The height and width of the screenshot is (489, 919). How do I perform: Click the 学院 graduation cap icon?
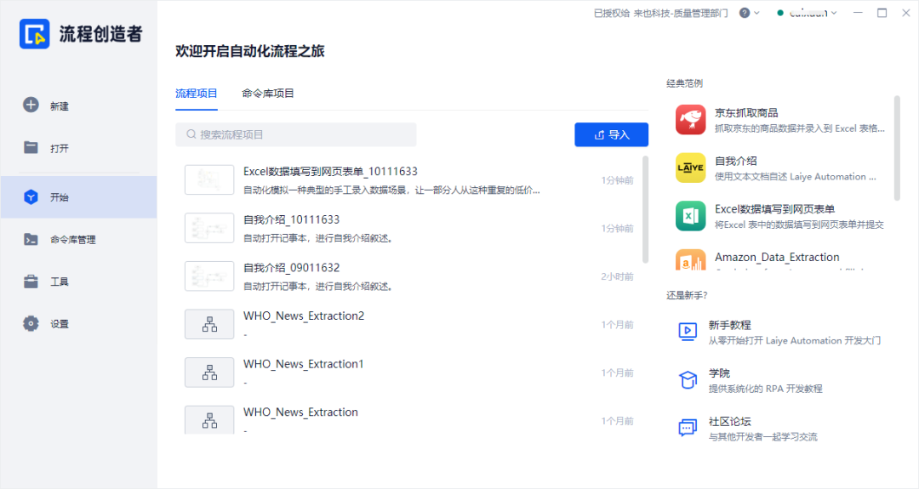coord(688,379)
